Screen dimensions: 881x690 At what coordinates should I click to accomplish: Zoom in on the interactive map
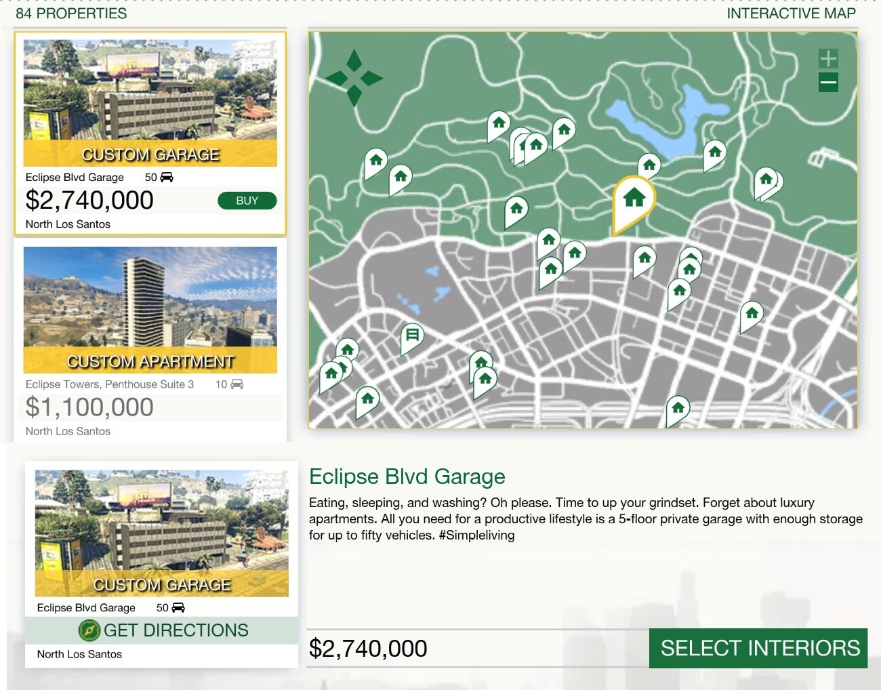coord(827,58)
